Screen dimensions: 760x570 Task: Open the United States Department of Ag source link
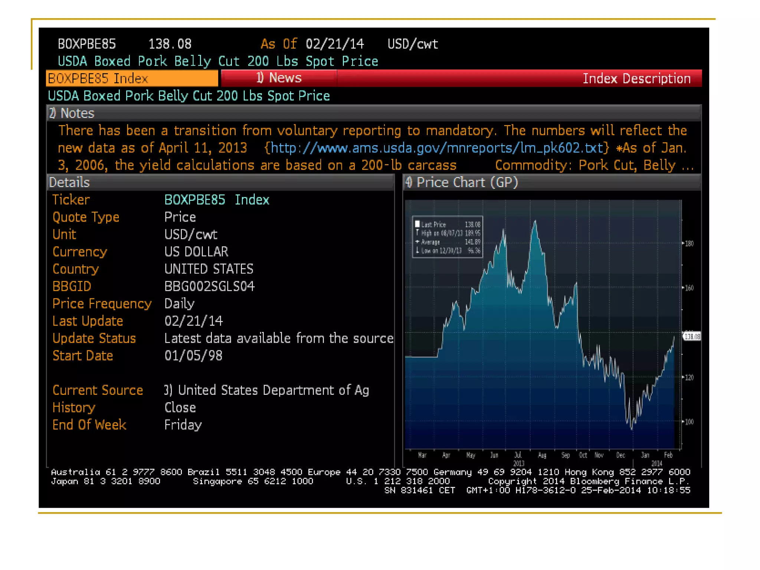click(273, 390)
